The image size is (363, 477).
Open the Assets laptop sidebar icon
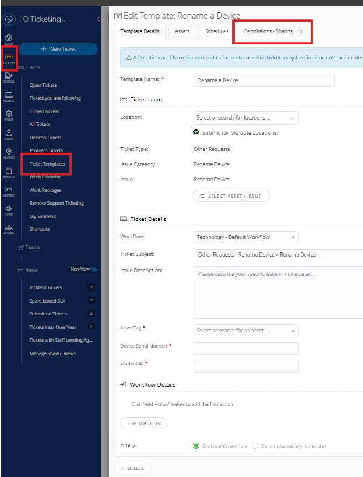pyautogui.click(x=9, y=97)
